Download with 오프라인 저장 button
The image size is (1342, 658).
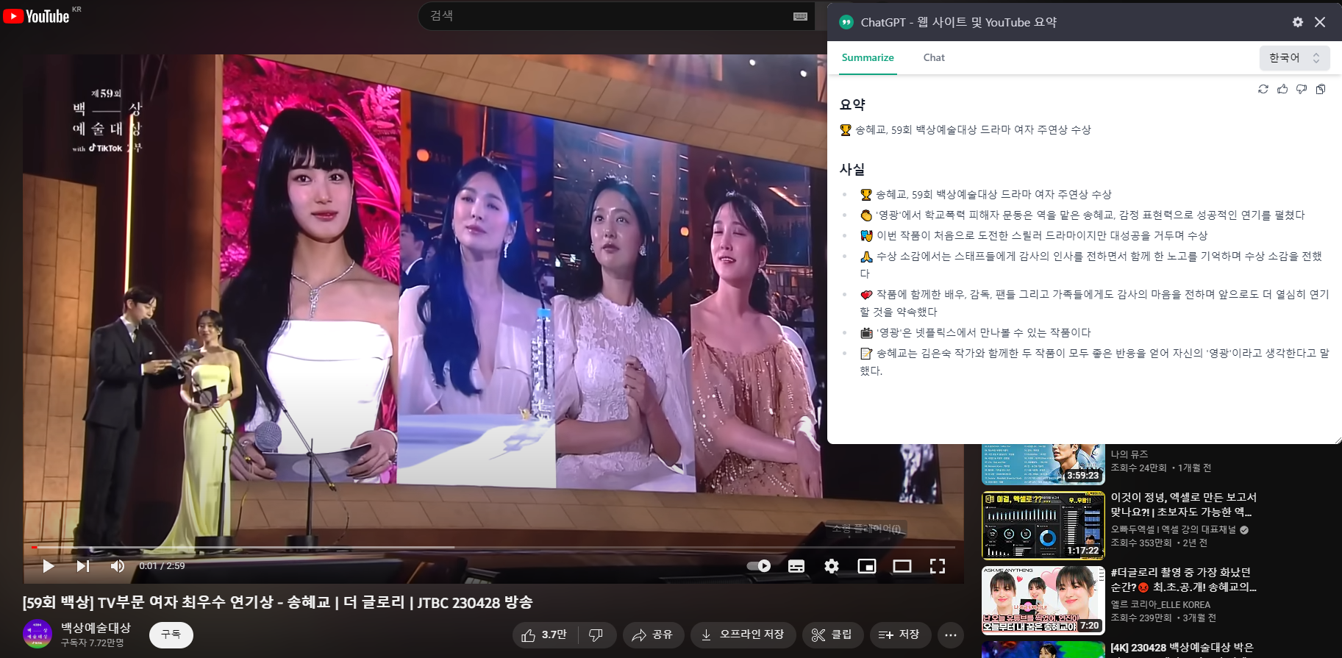(x=743, y=634)
